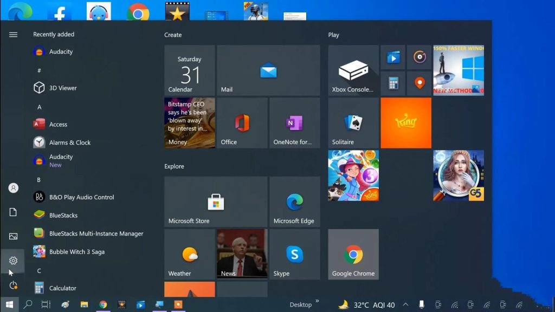The image size is (555, 312).
Task: Open the Power options button
Action: pyautogui.click(x=13, y=285)
